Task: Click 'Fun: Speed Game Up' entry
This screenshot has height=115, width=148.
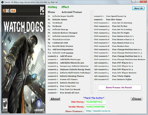Action: tap(116, 16)
